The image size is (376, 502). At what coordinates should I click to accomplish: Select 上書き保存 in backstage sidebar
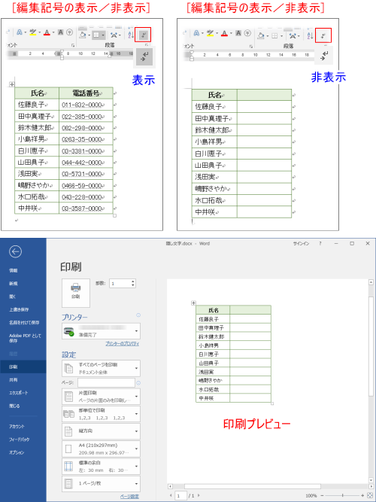[19, 309]
